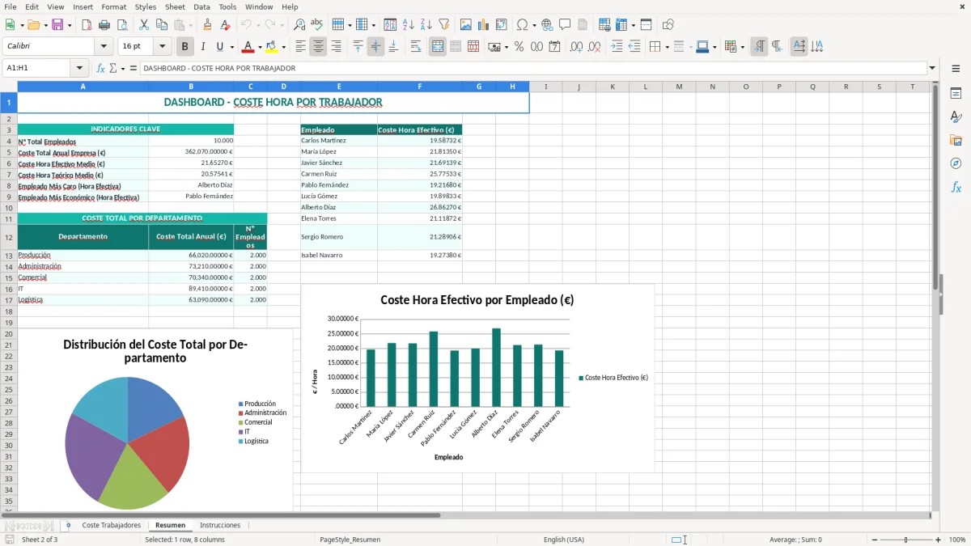Toggle Merge and Center Cells

pyautogui.click(x=438, y=47)
